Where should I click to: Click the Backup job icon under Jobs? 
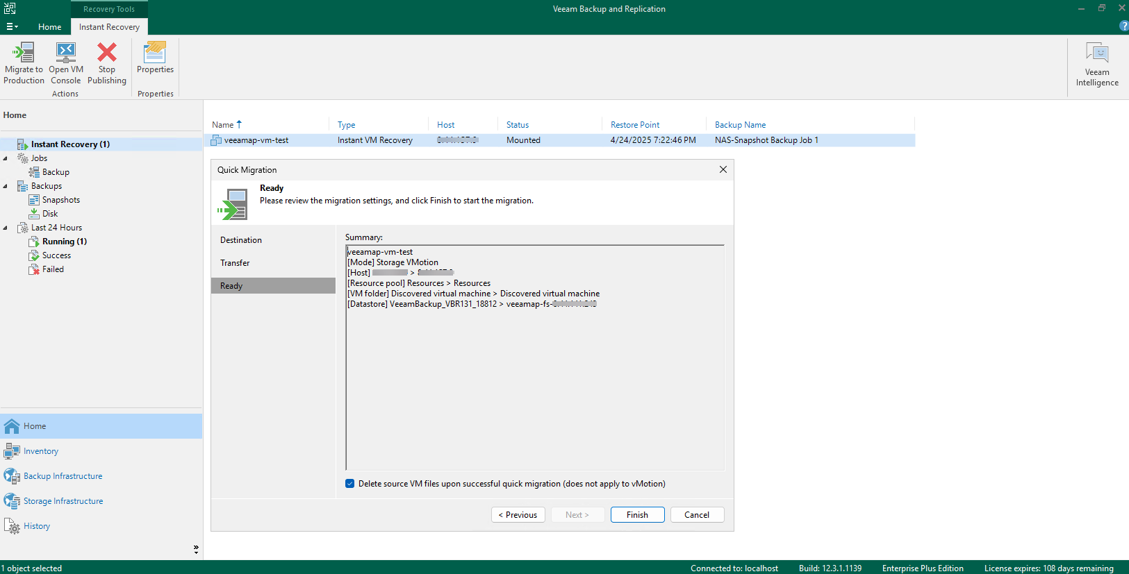click(34, 172)
